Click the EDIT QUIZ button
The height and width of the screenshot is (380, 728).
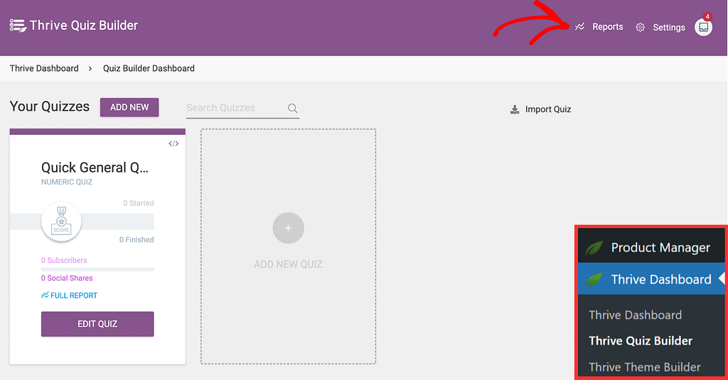coord(97,324)
